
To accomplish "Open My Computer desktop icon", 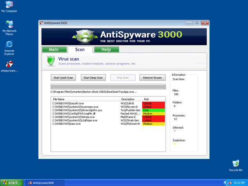I will (x=9, y=6).
